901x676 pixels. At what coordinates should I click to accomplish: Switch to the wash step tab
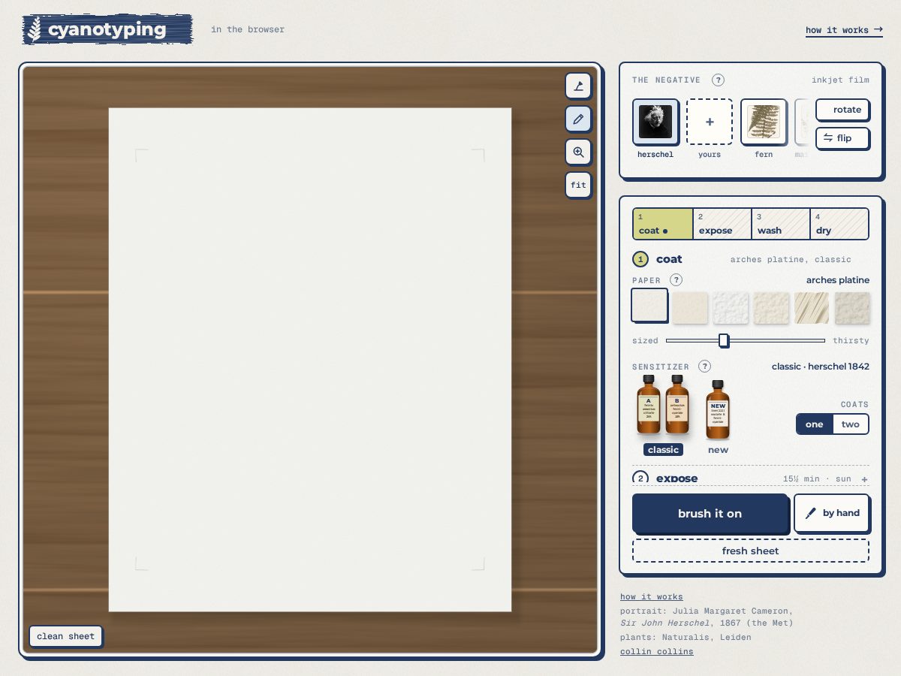[780, 224]
